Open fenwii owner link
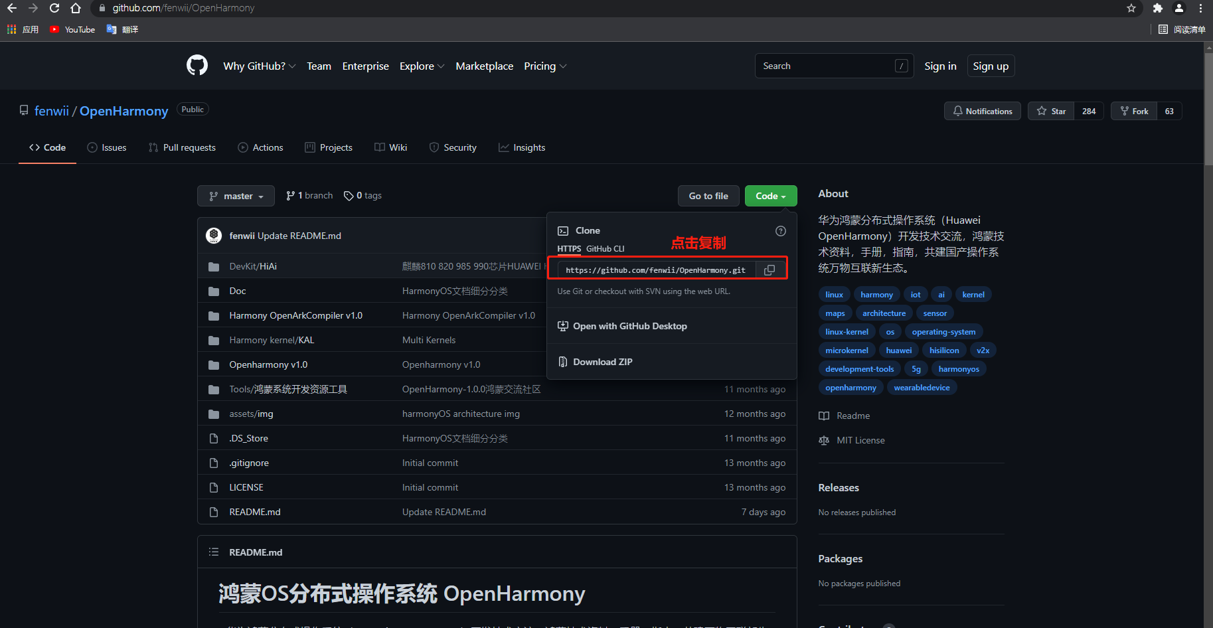The image size is (1213, 628). click(51, 111)
